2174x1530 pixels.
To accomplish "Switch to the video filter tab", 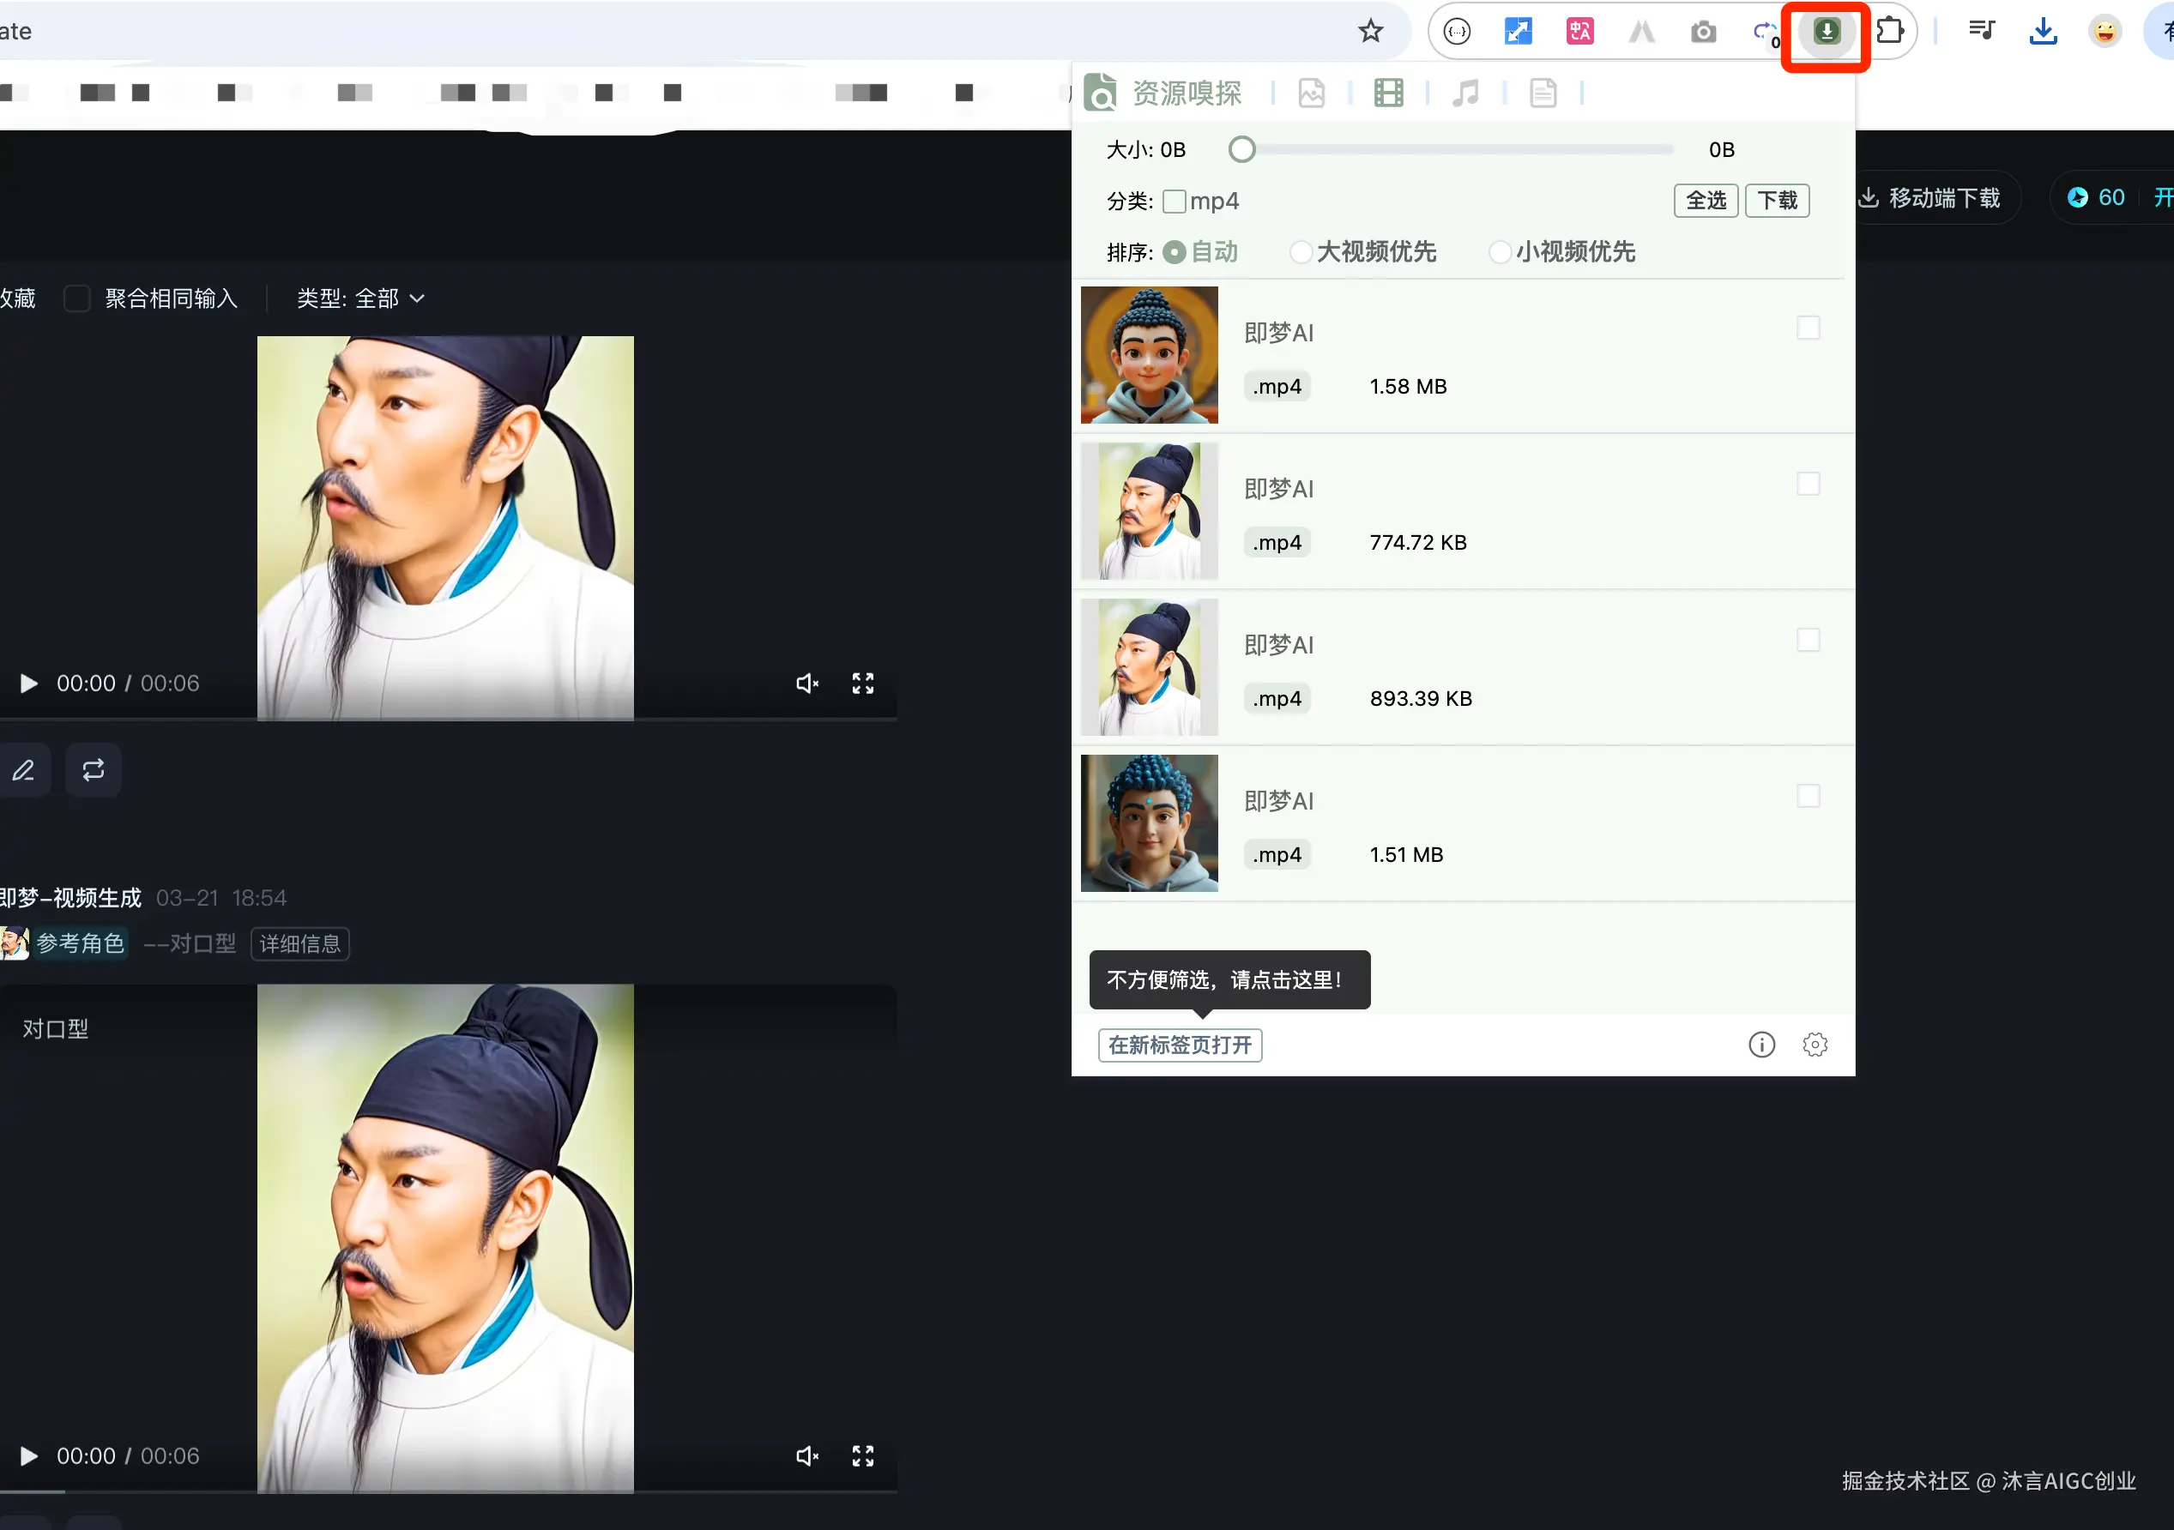I will (1388, 93).
